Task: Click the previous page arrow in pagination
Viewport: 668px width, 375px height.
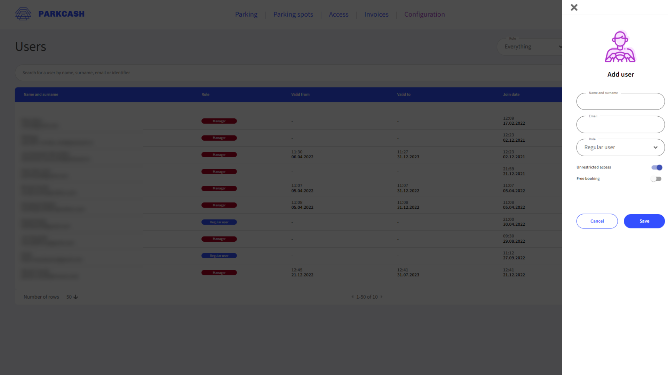Action: (352, 297)
